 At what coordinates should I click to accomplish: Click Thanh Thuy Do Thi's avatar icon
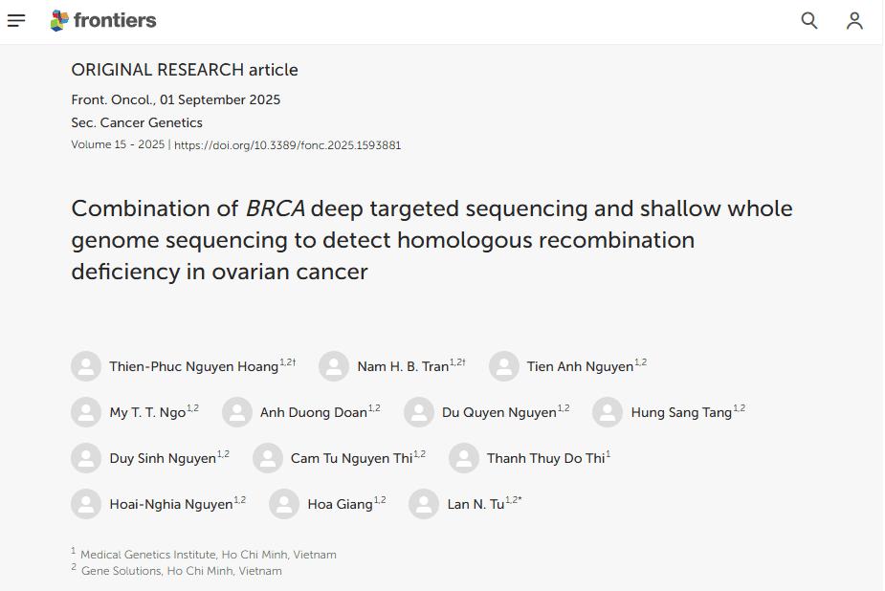tap(464, 457)
